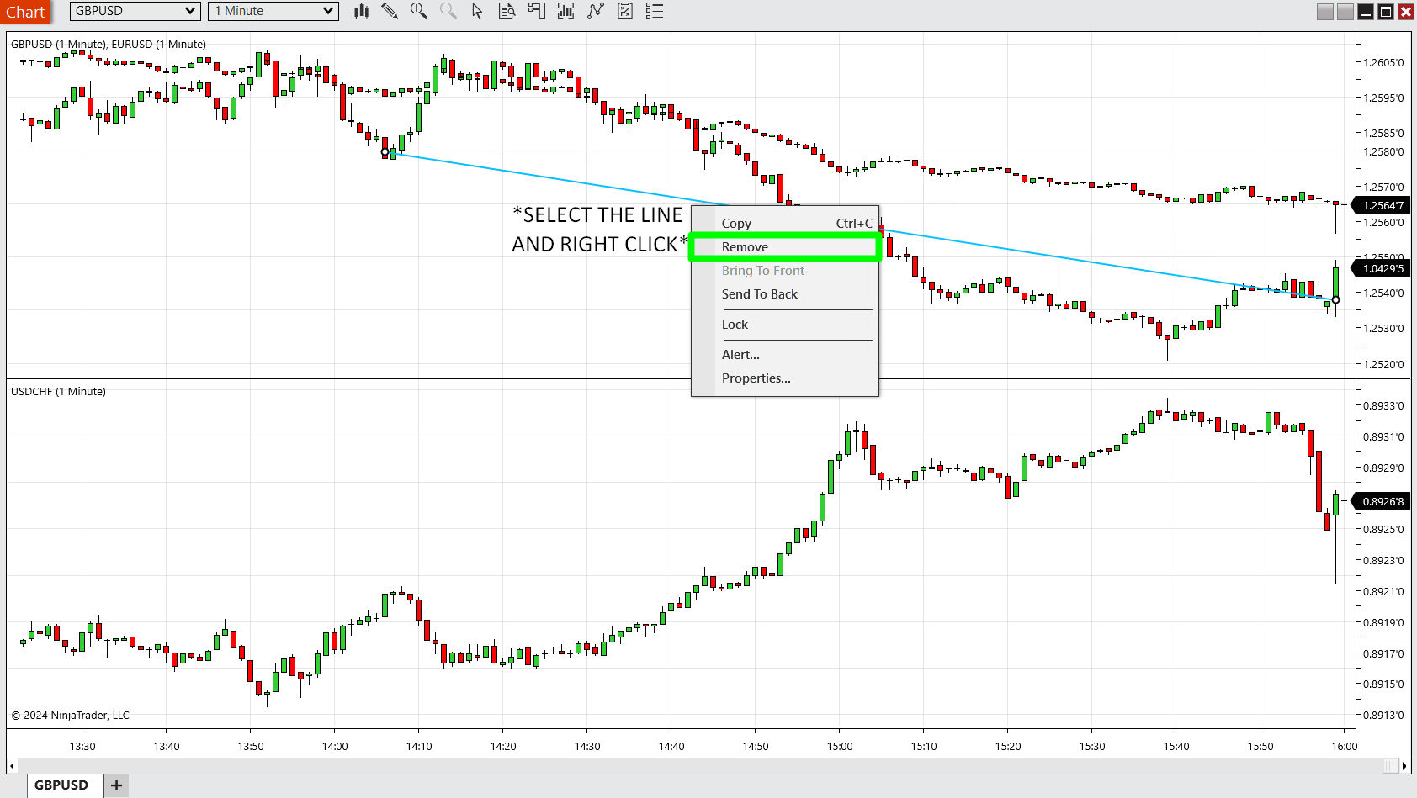Open the Chart Trader icon
Viewport: 1417px width, 798px height.
click(536, 11)
